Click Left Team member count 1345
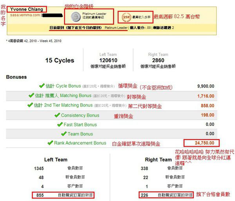Image resolution: width=235 pixels, height=201 pixels. [x=39, y=169]
